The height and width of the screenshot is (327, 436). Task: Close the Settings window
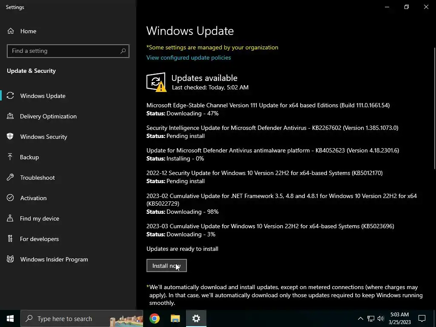[426, 7]
